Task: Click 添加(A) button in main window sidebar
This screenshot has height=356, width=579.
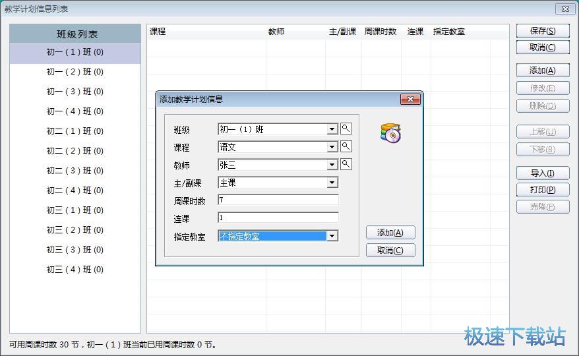Action: tap(543, 71)
